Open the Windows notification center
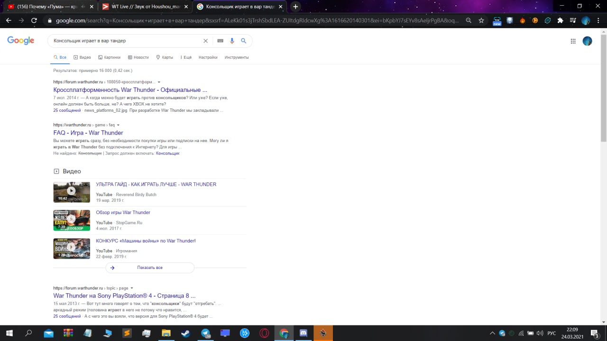The height and width of the screenshot is (341, 607). point(595,333)
